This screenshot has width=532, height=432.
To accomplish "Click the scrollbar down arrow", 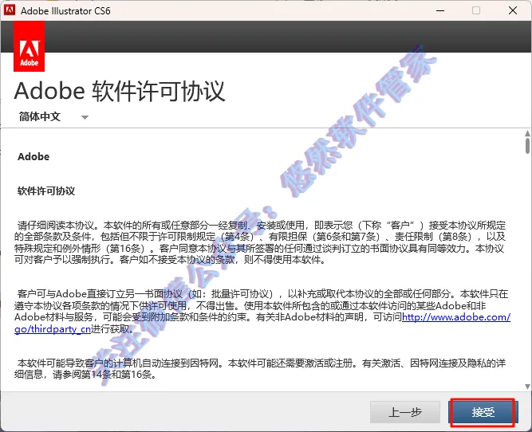I will tap(527, 387).
